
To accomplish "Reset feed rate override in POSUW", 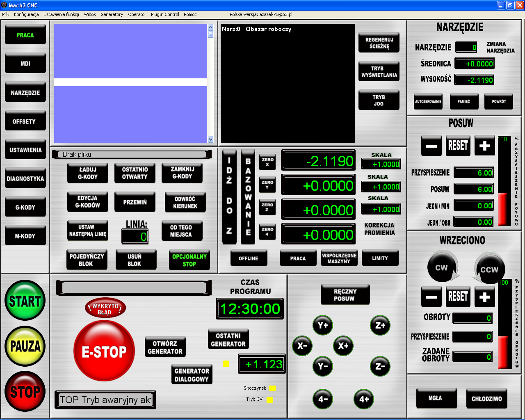I will point(458,146).
